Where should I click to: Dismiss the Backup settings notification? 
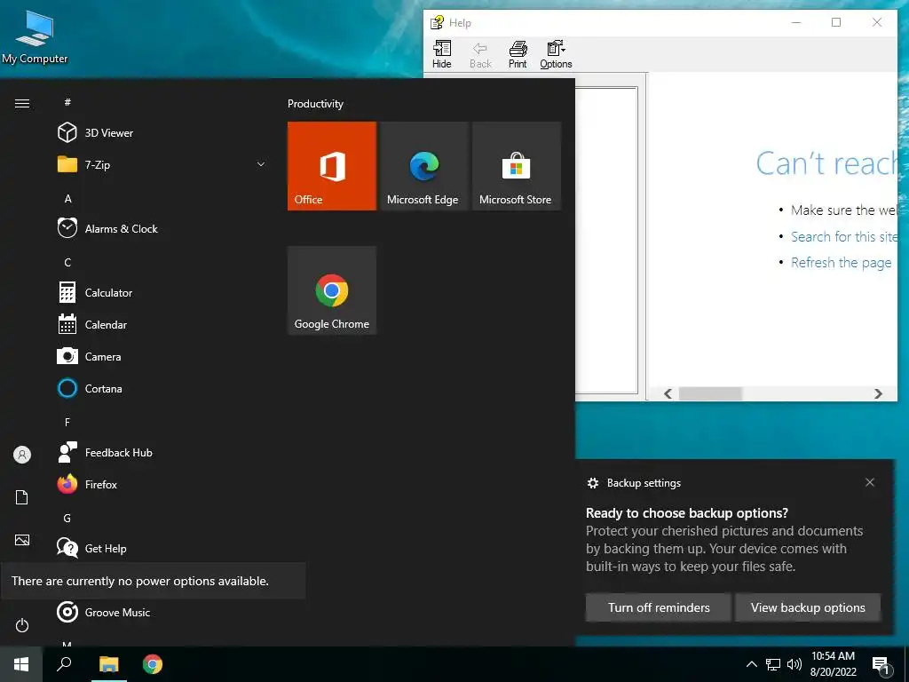[870, 482]
